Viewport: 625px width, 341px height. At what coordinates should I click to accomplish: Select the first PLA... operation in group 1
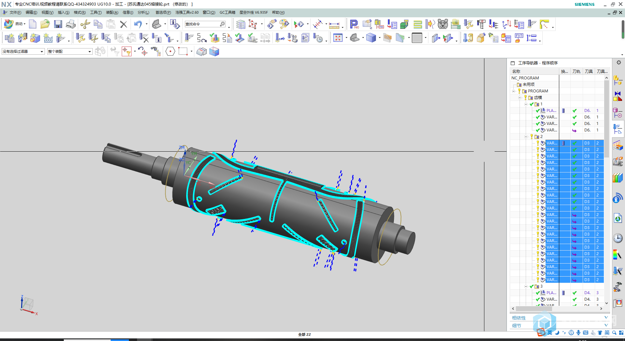point(551,111)
